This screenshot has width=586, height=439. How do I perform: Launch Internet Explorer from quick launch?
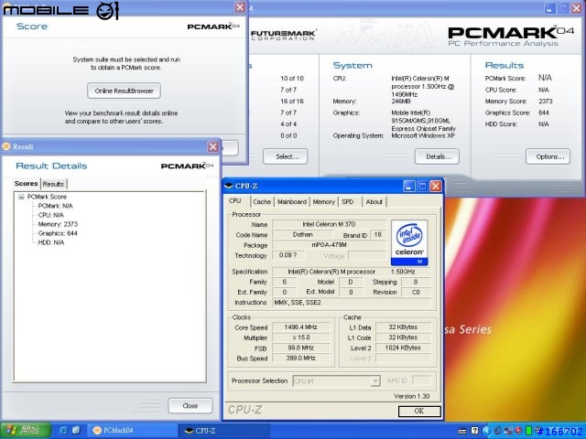[63, 431]
